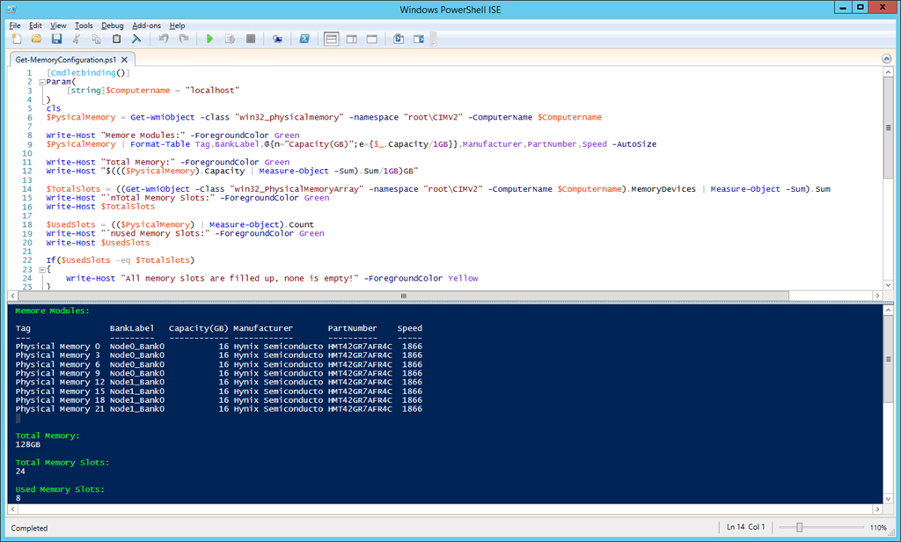The width and height of the screenshot is (901, 542).
Task: Click the Paste clipboard icon
Action: tap(116, 39)
